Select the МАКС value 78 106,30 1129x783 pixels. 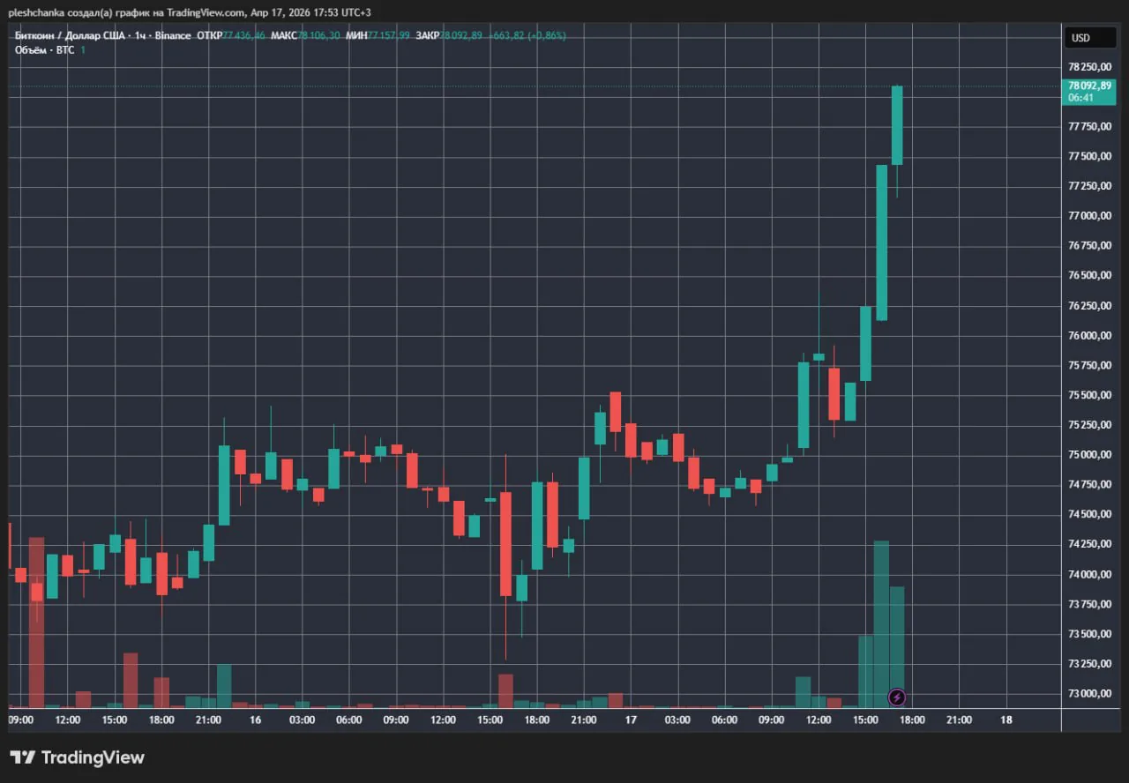tap(318, 36)
